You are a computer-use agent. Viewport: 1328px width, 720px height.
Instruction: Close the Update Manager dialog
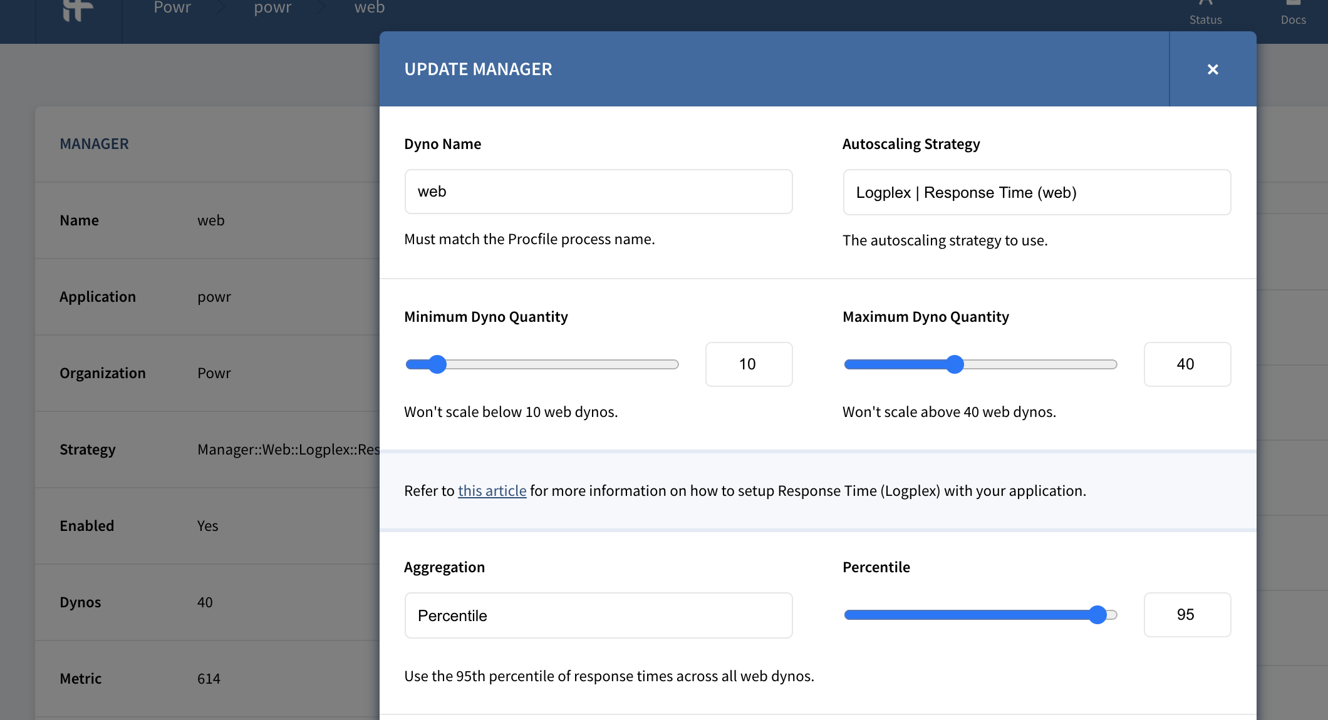click(x=1213, y=69)
